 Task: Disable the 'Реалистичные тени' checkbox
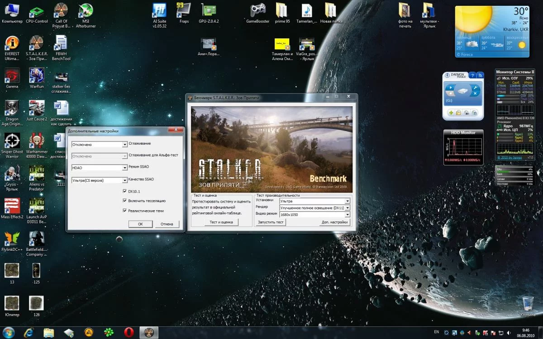pos(125,211)
